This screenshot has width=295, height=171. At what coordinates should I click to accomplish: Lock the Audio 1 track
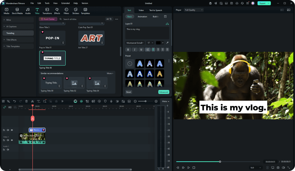(4, 150)
